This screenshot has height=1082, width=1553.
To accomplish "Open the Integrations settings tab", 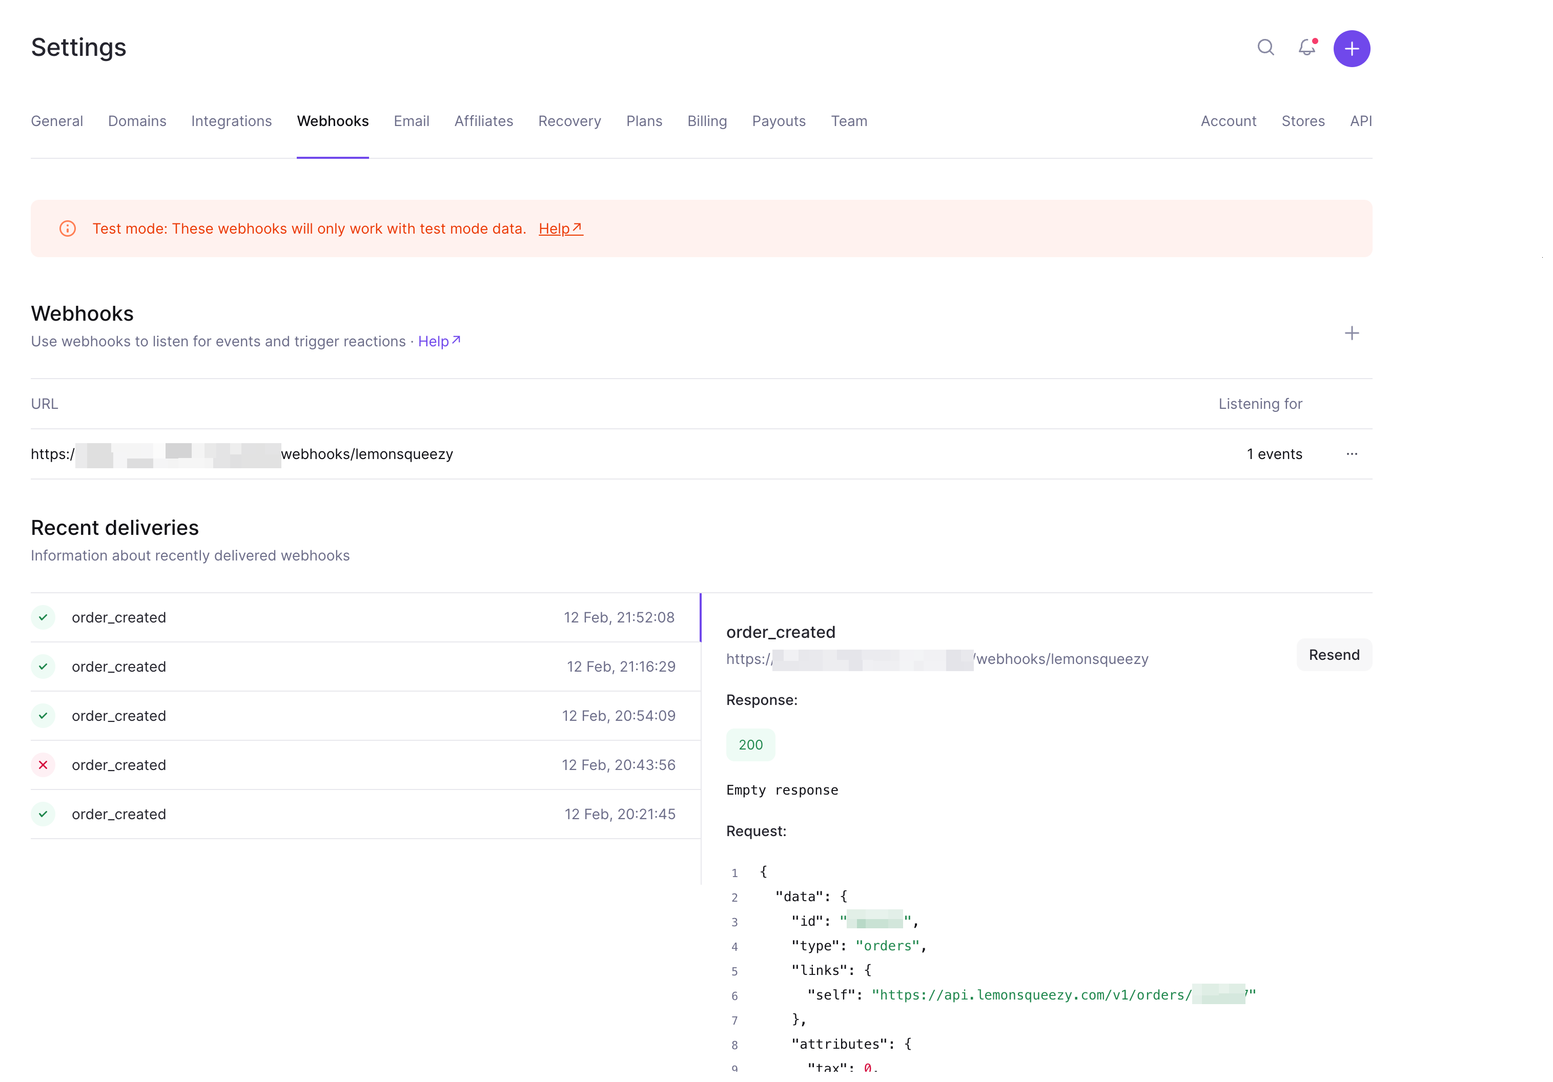I will coord(231,121).
